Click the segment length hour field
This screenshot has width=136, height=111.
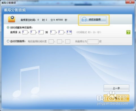(x=51, y=41)
